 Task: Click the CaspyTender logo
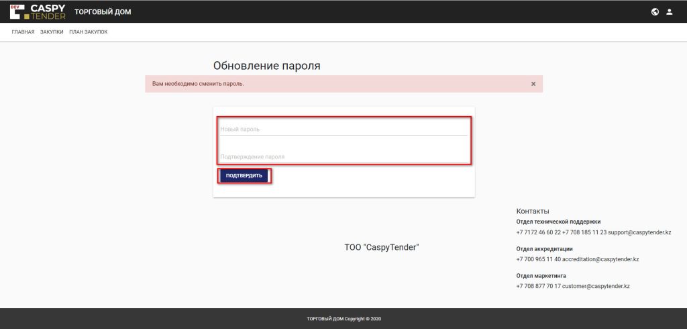[38, 11]
